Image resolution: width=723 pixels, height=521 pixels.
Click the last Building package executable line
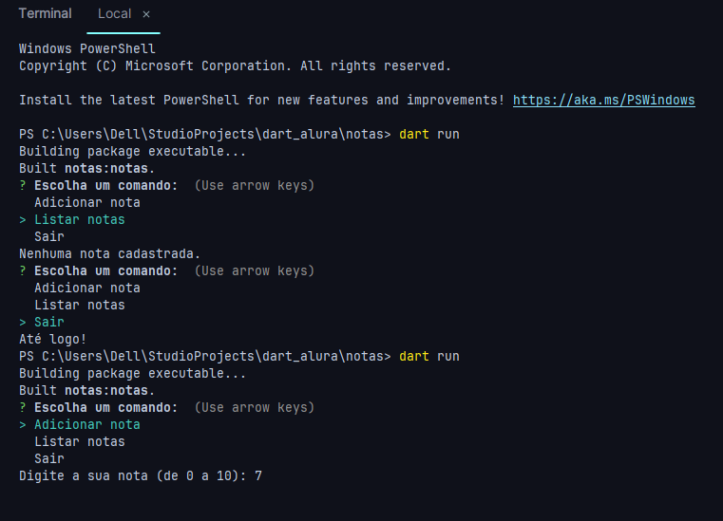[132, 373]
